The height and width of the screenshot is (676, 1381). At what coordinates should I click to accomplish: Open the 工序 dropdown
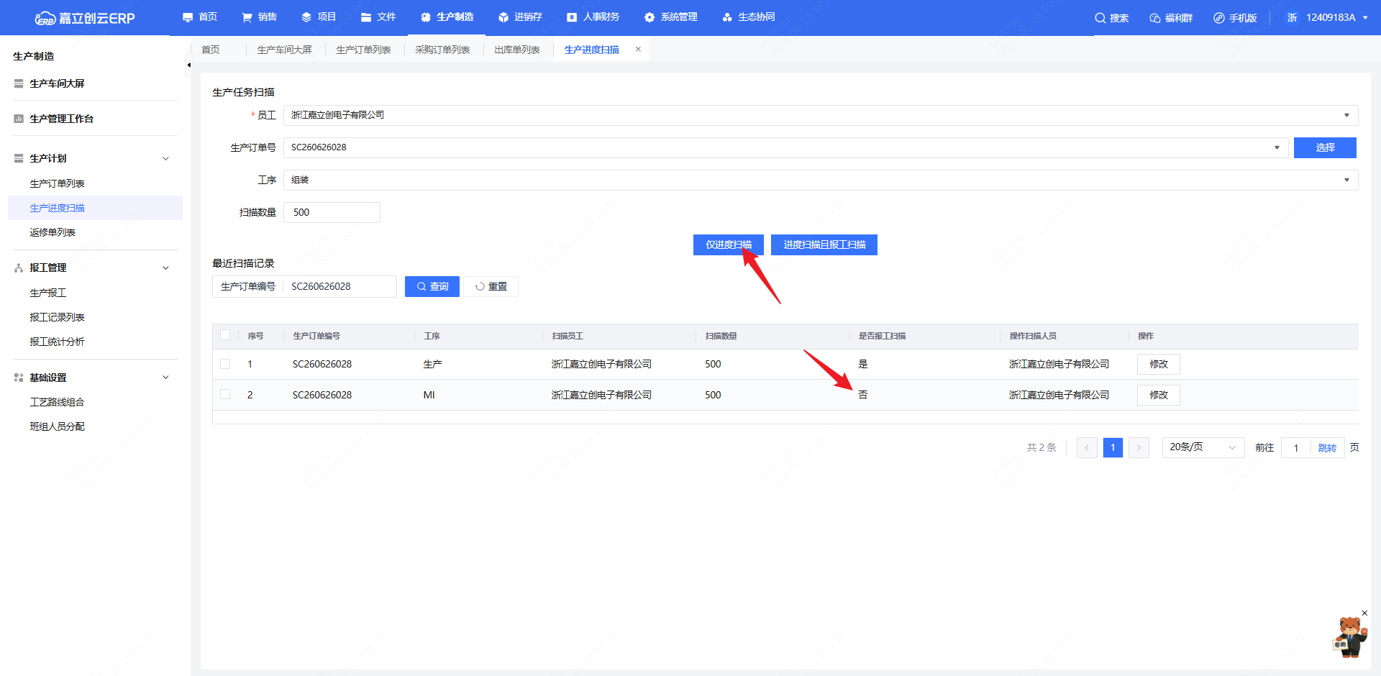821,180
